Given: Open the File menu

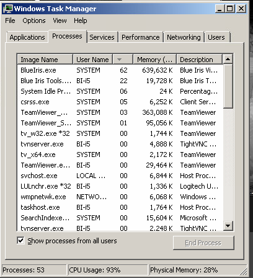Looking at the screenshot, I should 10,20.
